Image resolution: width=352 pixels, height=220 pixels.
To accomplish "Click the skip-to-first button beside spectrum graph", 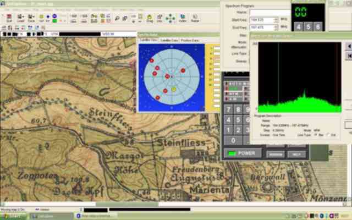I will tap(349, 56).
